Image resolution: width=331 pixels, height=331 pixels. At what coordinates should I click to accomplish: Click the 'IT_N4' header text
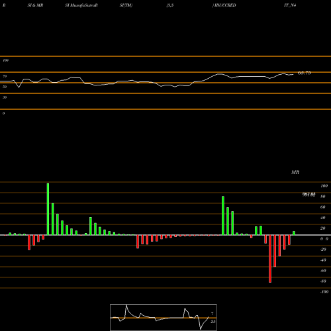pyautogui.click(x=290, y=5)
